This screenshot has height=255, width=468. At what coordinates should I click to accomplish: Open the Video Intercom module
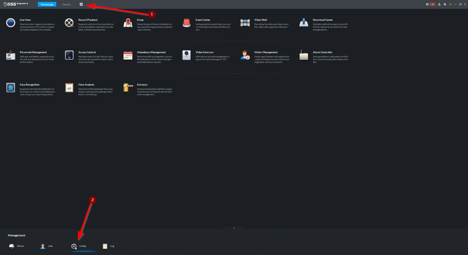point(207,56)
